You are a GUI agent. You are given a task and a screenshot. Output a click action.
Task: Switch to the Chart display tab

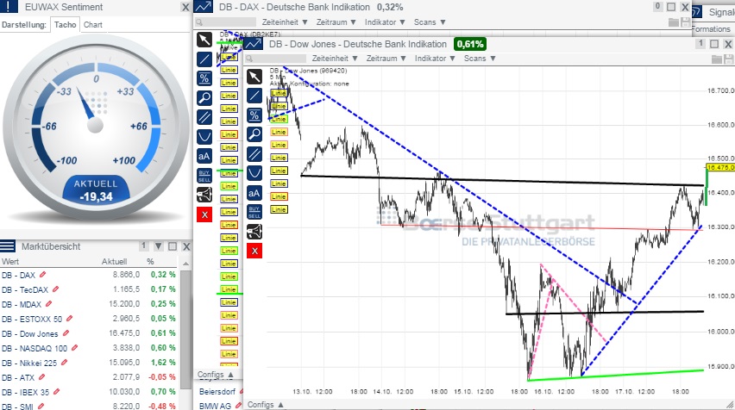click(93, 25)
